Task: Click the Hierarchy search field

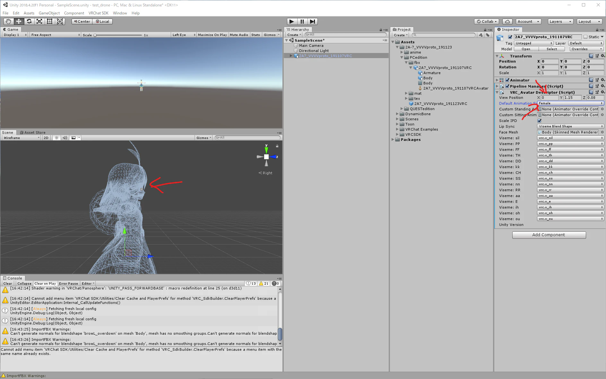Action: (x=345, y=35)
